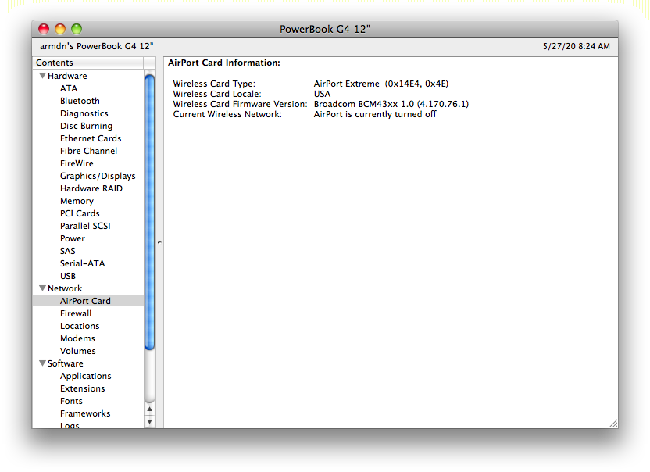Open Power information

point(73,238)
